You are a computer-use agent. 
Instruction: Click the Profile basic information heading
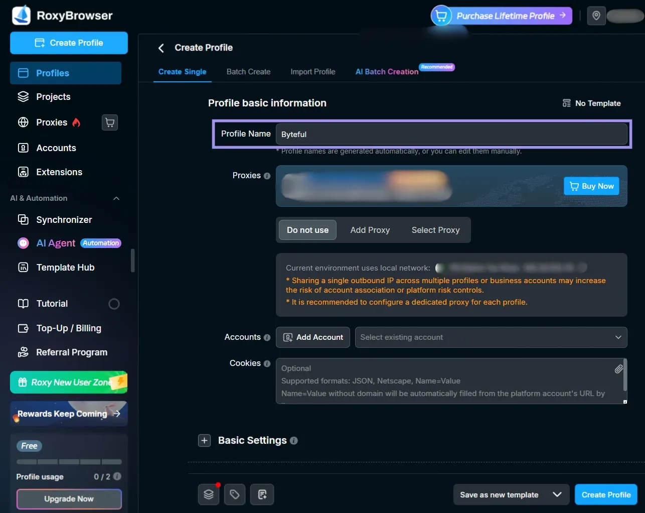pos(267,103)
